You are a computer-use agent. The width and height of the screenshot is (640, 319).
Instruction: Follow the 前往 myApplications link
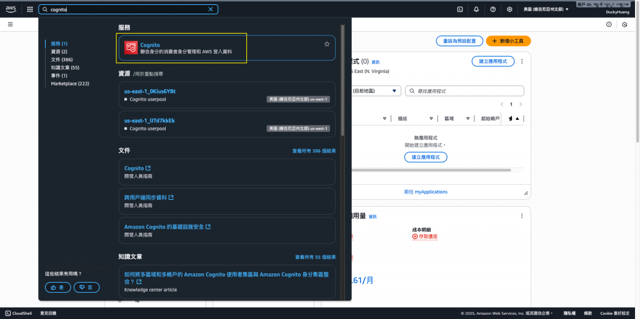point(426,192)
